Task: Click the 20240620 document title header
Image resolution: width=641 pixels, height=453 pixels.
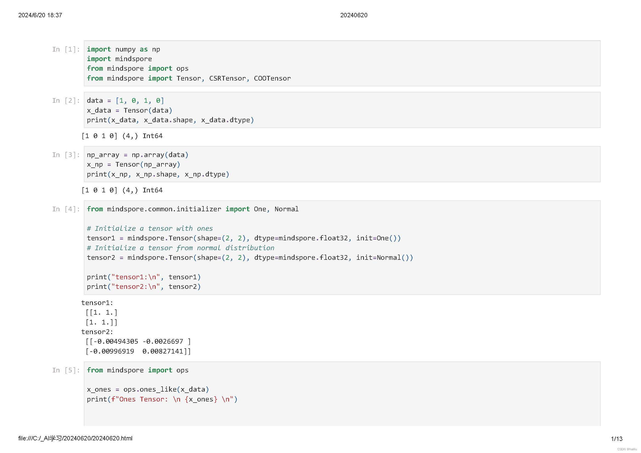Action: click(354, 15)
